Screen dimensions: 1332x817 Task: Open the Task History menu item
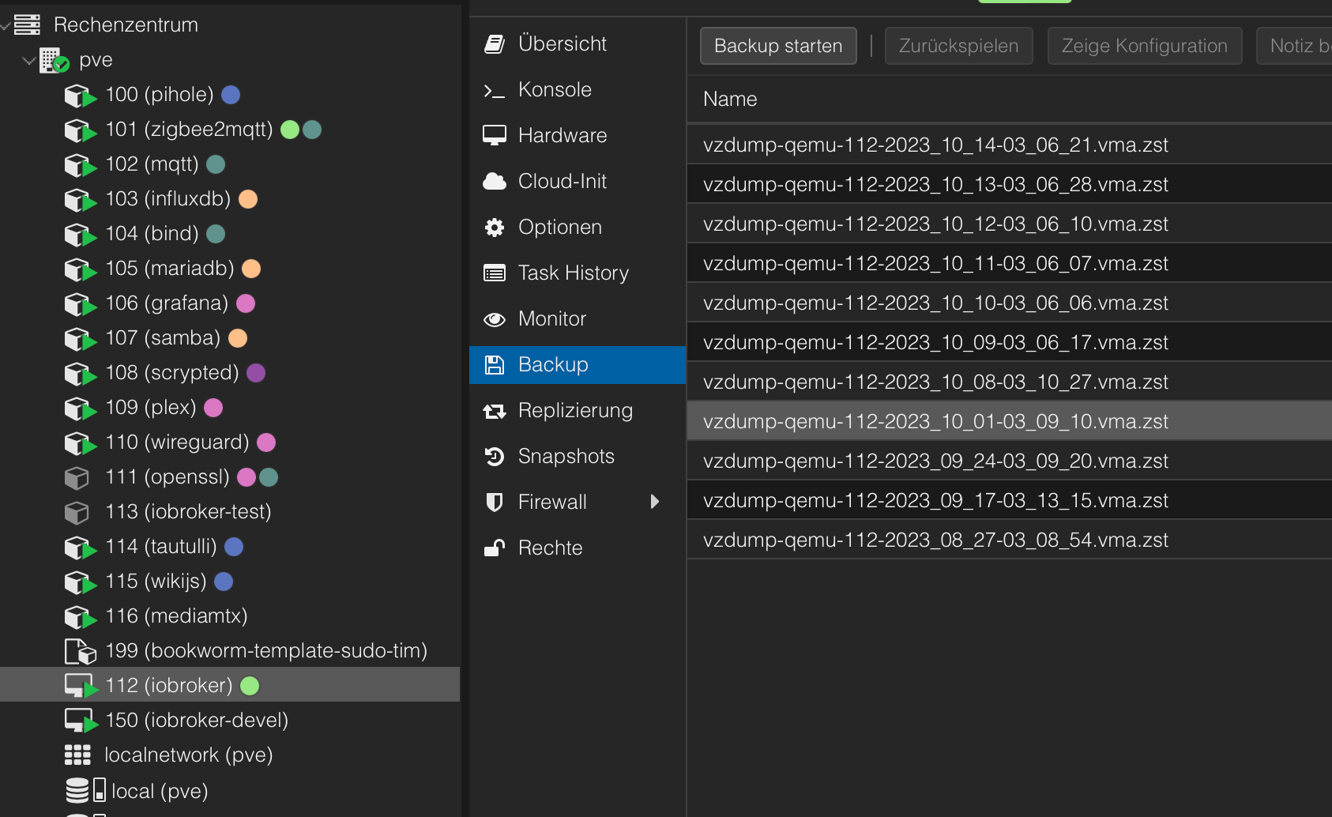pos(573,273)
